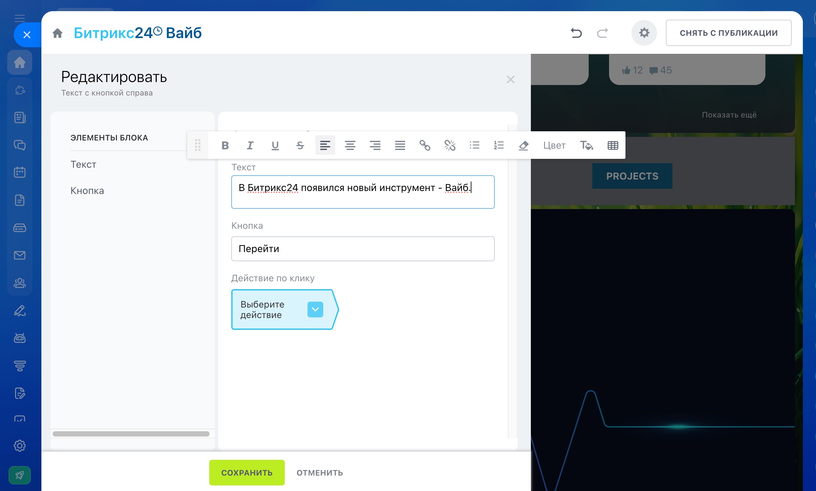816x491 pixels.
Task: Insert a hyperlink
Action: pos(425,145)
